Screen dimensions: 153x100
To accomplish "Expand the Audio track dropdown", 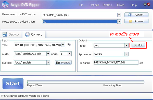I will 48,54.
